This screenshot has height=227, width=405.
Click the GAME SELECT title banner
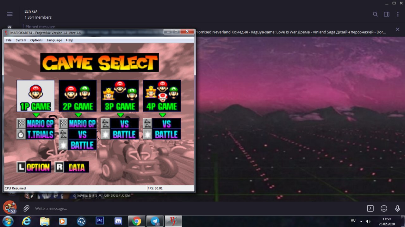[99, 63]
